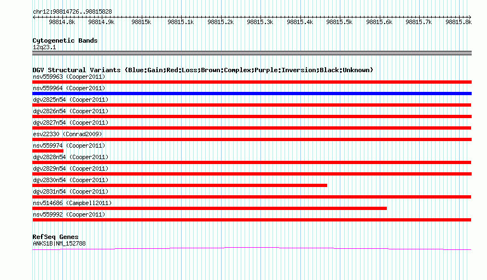
Task: Click the 98815.6k ruler tick label
Action: 379,22
